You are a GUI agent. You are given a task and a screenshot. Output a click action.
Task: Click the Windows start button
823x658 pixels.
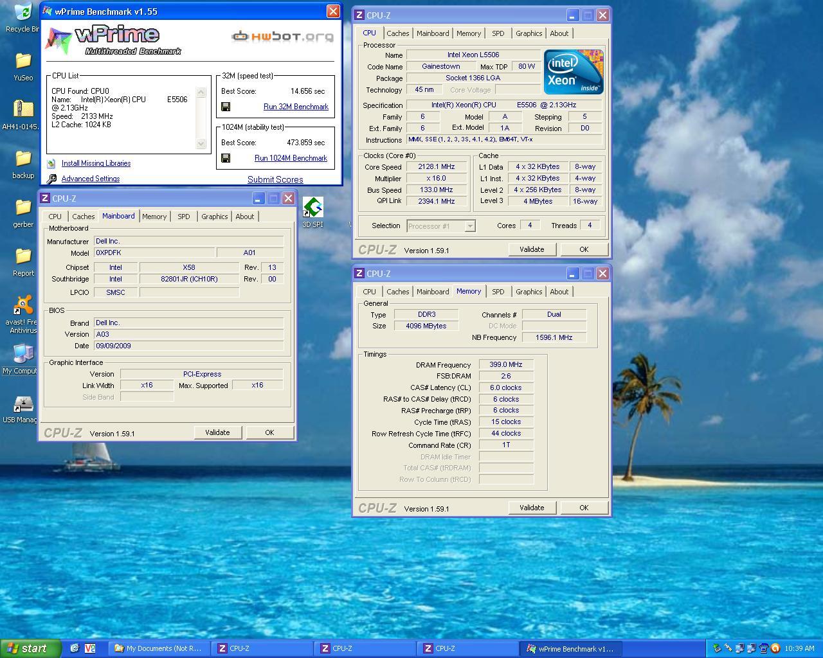pos(30,648)
